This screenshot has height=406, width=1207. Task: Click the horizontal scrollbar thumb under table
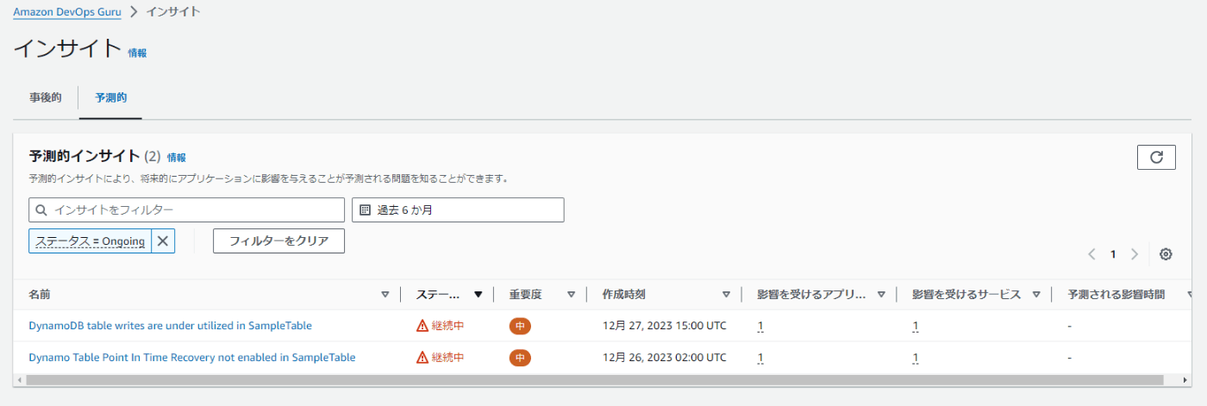tap(594, 379)
